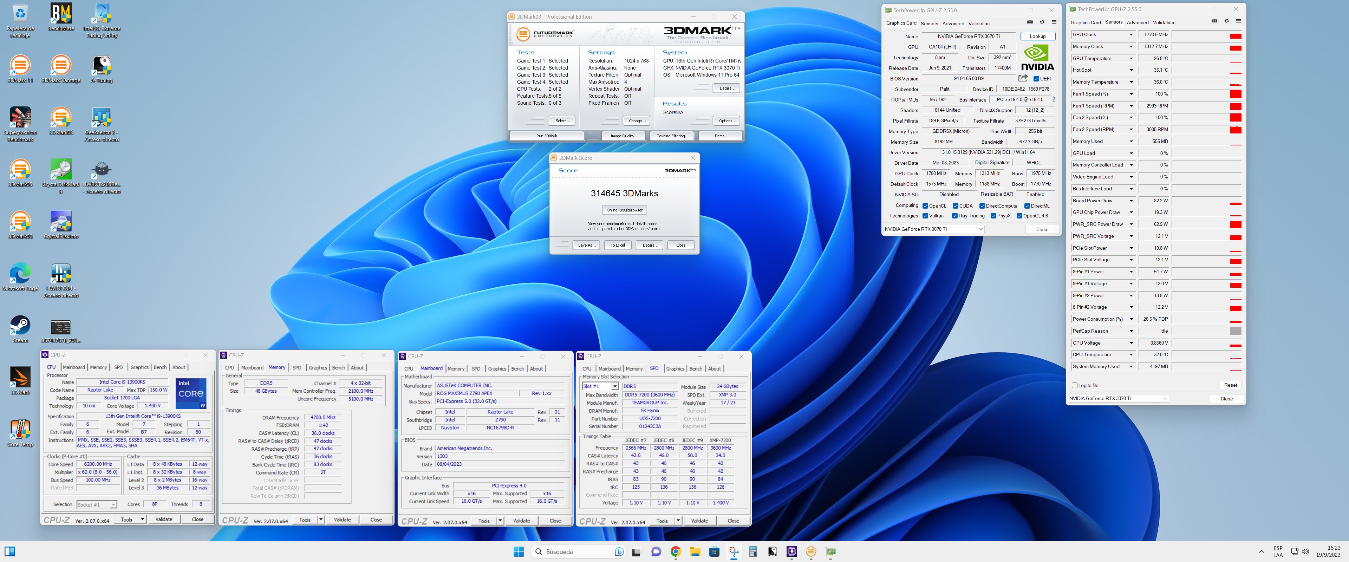Toggle DirectCompute checkbox in GPU-Z

[x=982, y=206]
